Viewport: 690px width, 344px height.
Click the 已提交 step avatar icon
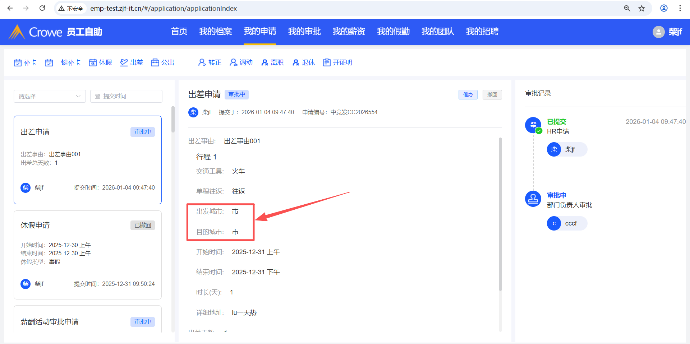(533, 125)
